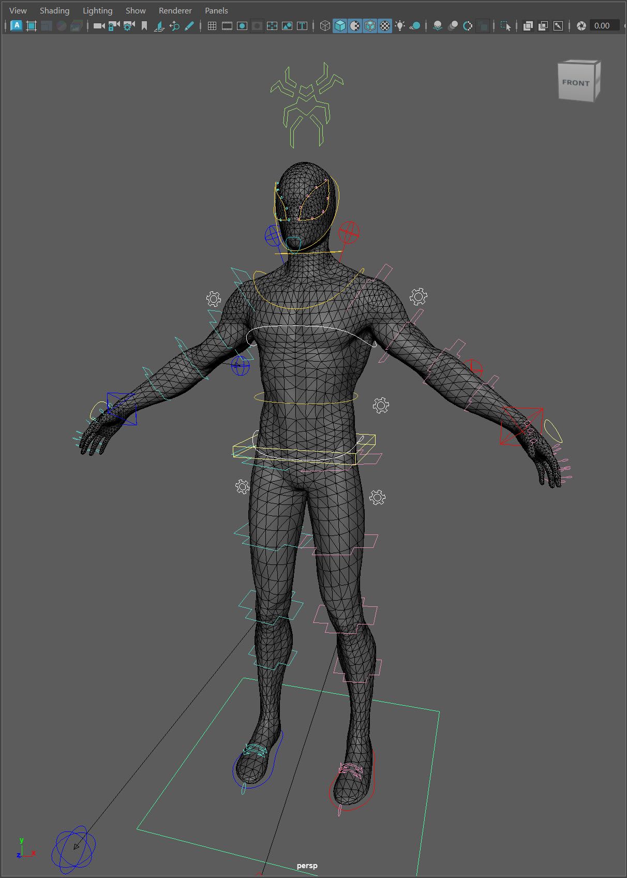Screen dimensions: 627x878
Task: Click the Bookmarks icon in toolbar
Action: (x=144, y=26)
